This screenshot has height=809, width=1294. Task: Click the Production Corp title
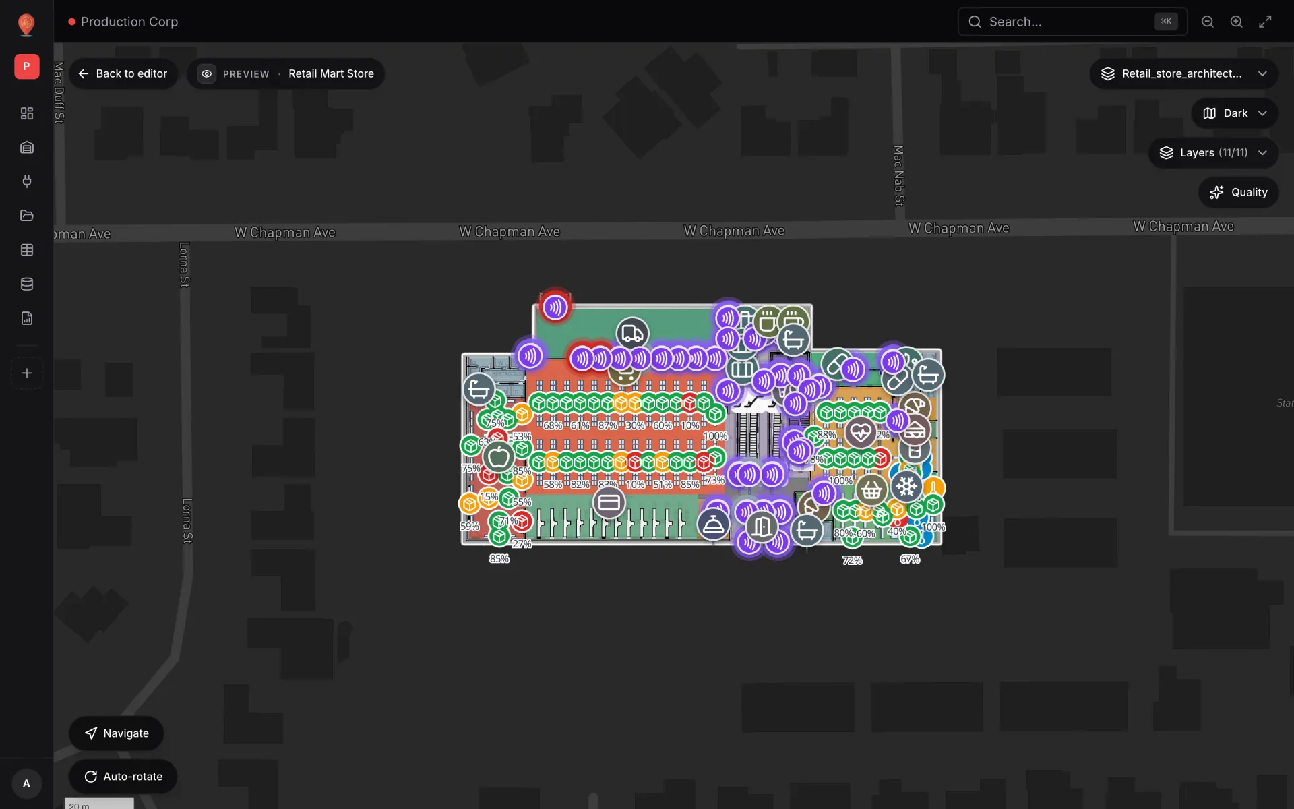129,22
